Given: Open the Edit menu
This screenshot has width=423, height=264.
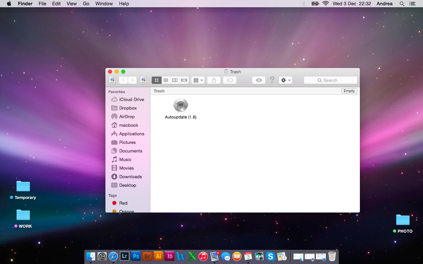Looking at the screenshot, I should (x=57, y=4).
